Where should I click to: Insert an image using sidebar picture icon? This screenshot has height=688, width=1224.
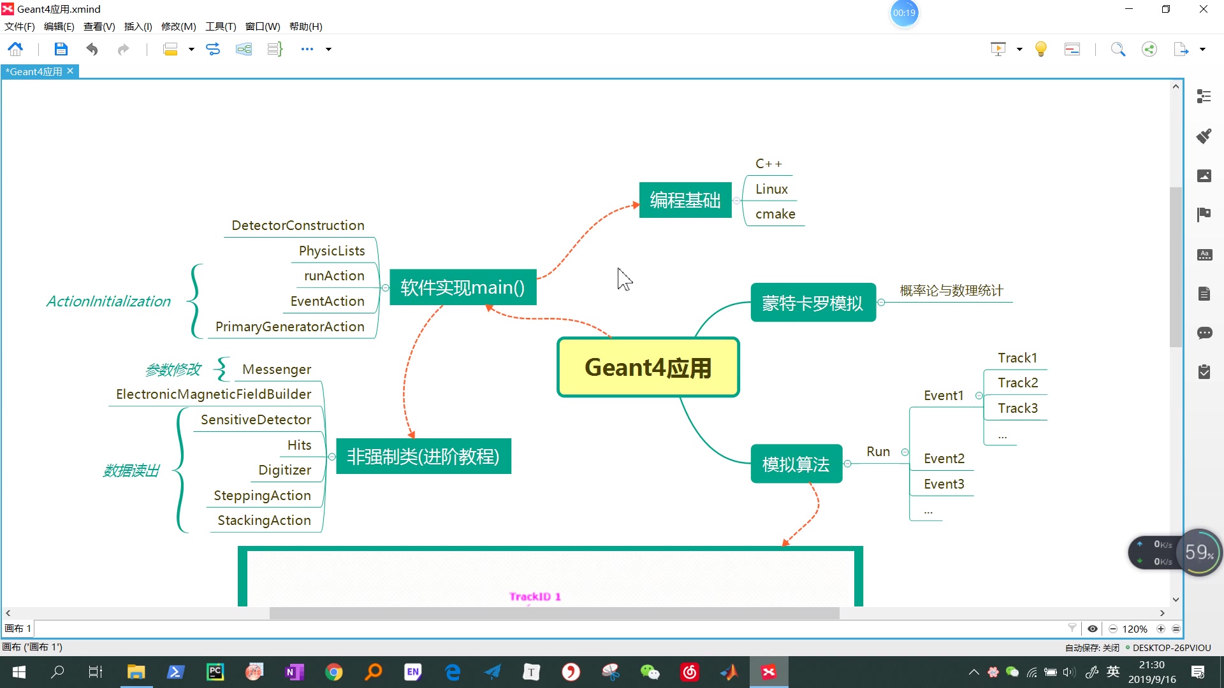[x=1204, y=175]
